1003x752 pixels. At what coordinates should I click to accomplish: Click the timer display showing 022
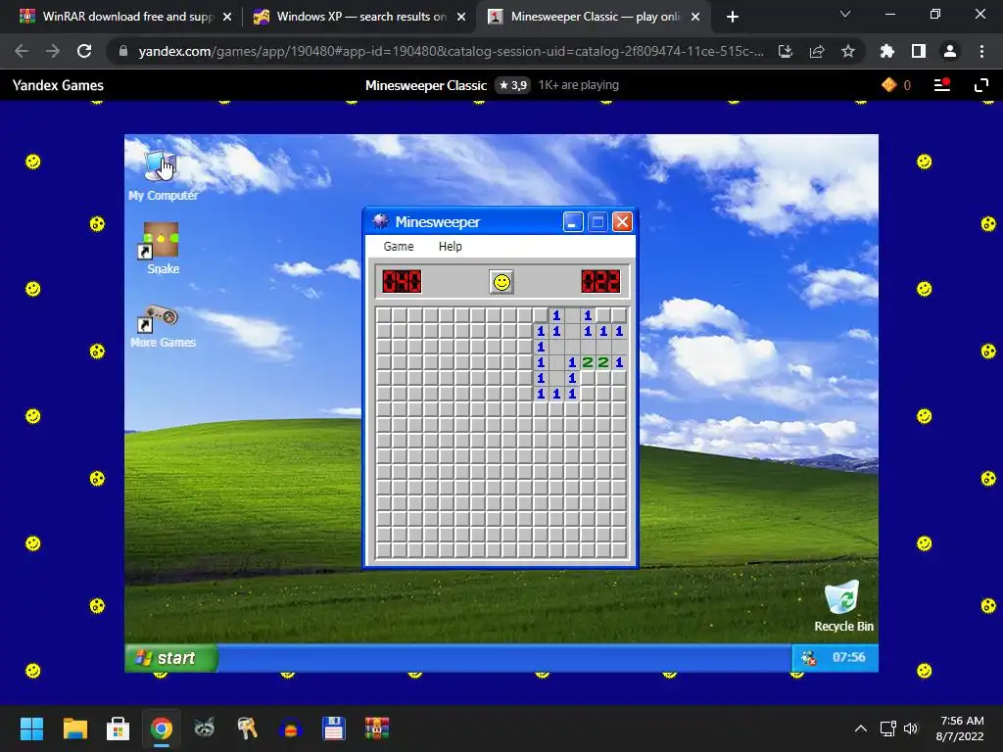pos(600,281)
